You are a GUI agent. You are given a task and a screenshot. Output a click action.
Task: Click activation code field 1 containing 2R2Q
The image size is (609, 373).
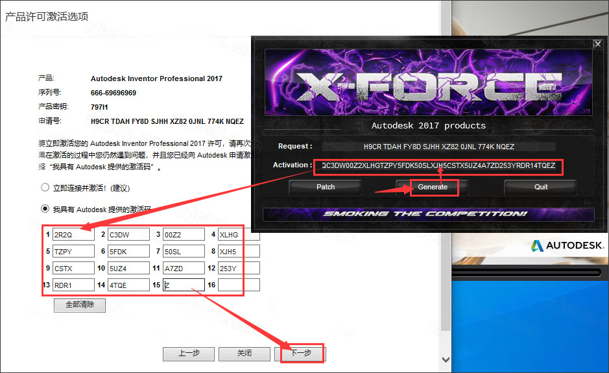click(73, 235)
